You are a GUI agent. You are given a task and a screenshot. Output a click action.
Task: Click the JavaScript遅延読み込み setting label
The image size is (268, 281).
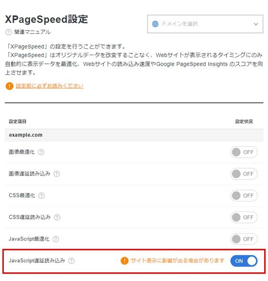(x=37, y=261)
